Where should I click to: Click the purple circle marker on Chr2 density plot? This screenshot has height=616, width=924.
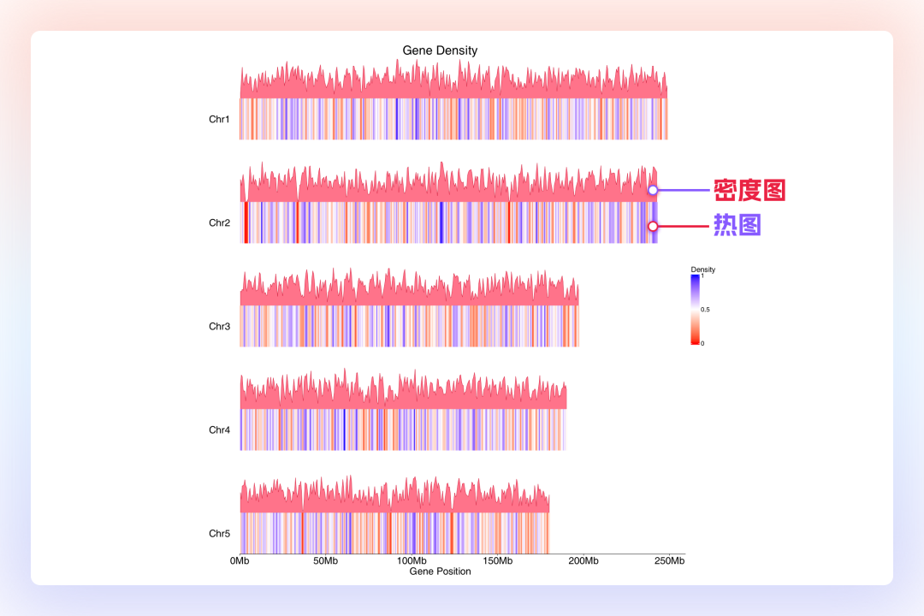coord(653,190)
